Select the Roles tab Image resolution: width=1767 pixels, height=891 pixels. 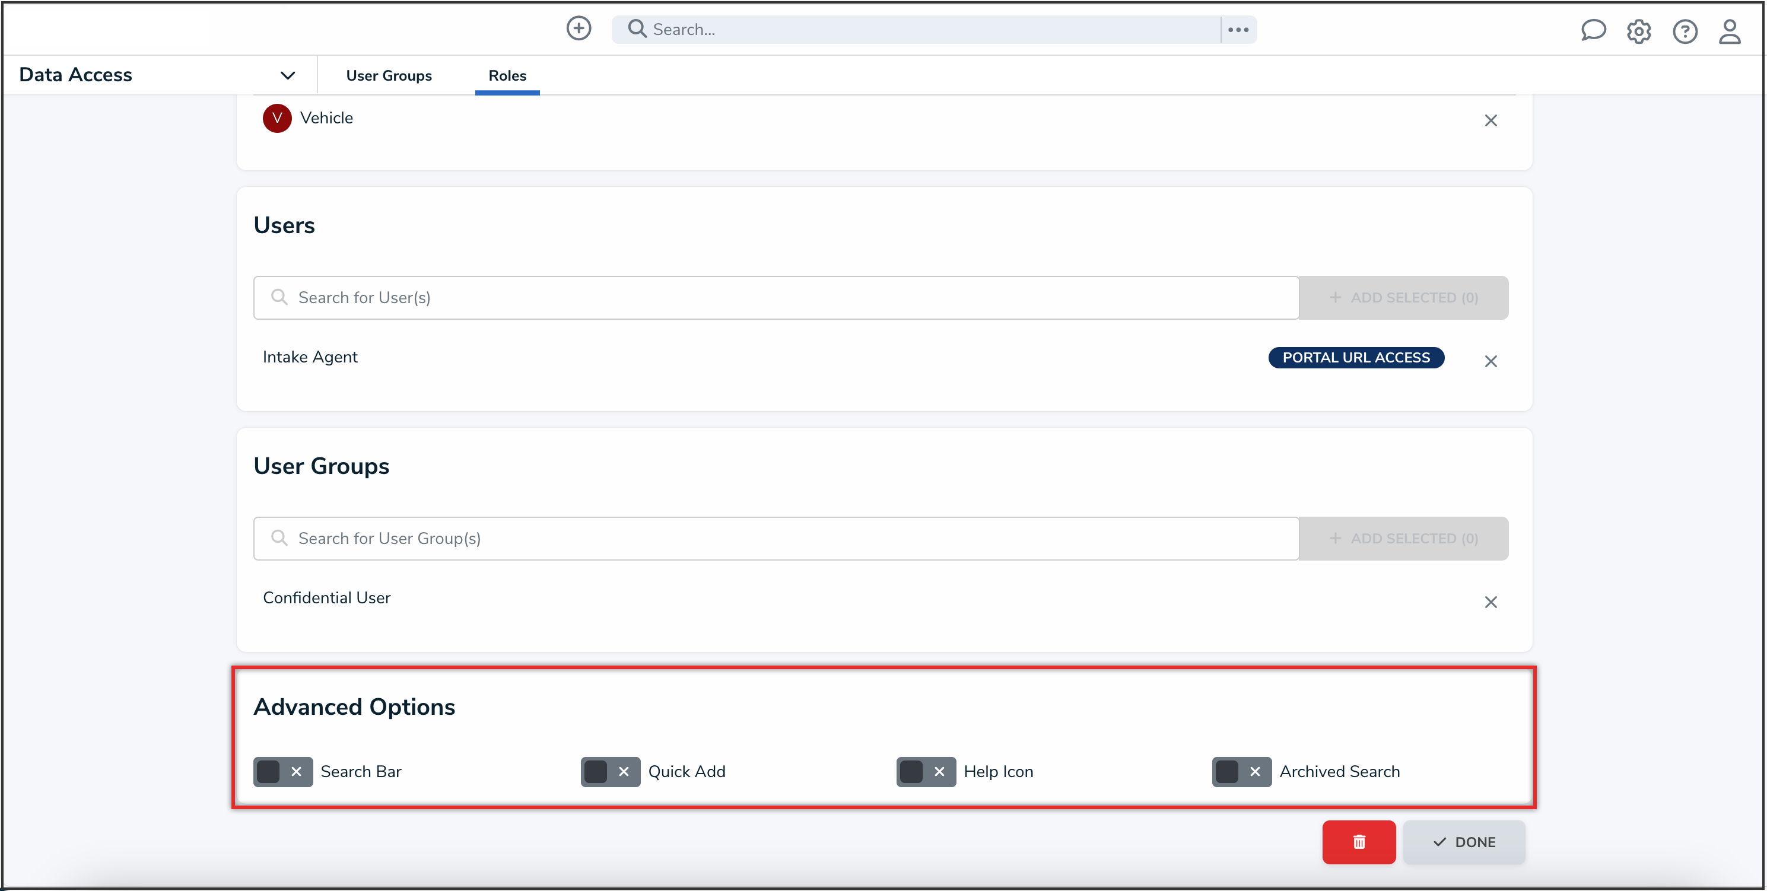click(507, 75)
